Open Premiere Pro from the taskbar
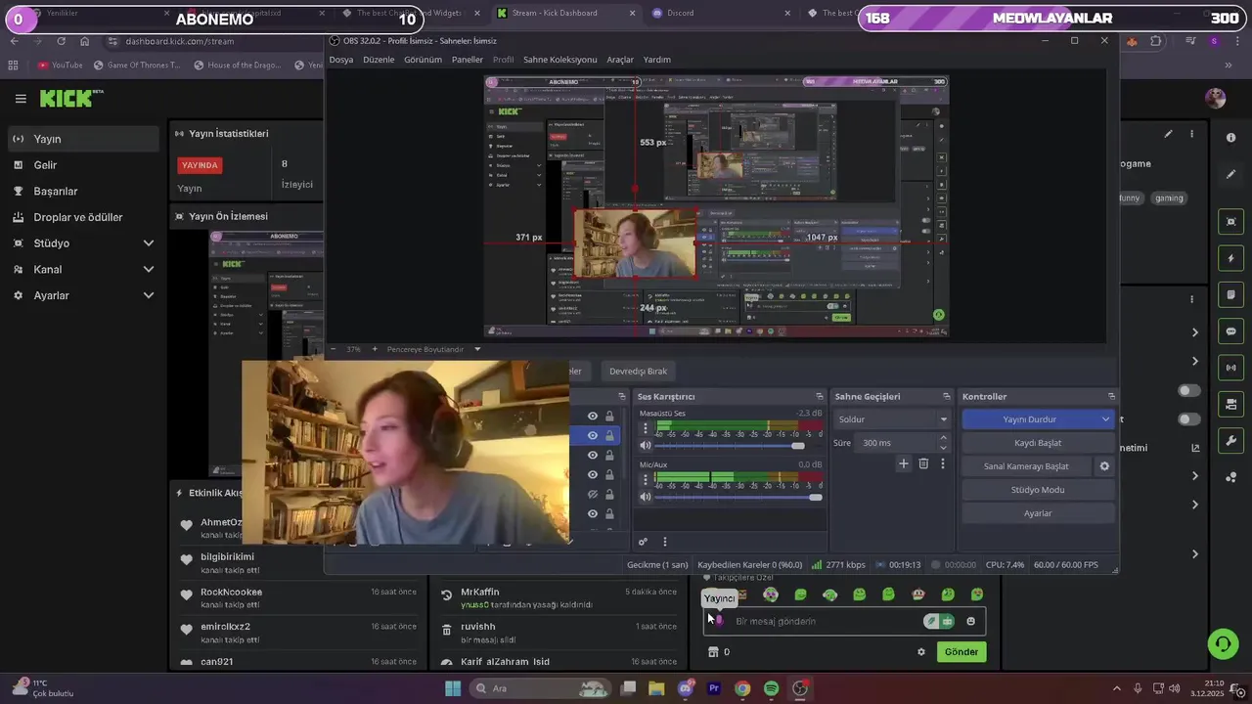The width and height of the screenshot is (1252, 704). (x=714, y=688)
